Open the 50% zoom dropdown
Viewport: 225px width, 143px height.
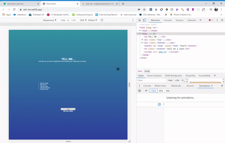click(83, 20)
